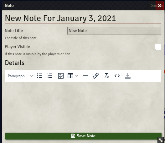Image resolution: width=165 pixels, height=143 pixels.
Task: Click the 'Player Visible' label
Action: [17, 47]
